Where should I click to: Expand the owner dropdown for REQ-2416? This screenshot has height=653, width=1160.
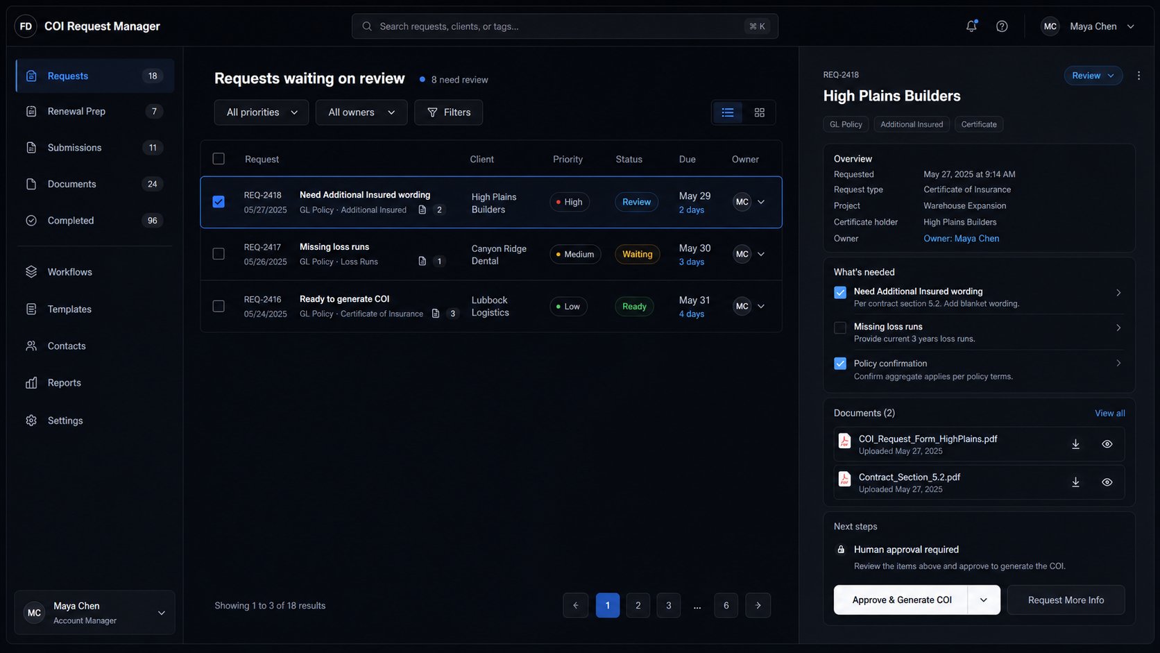pyautogui.click(x=761, y=306)
